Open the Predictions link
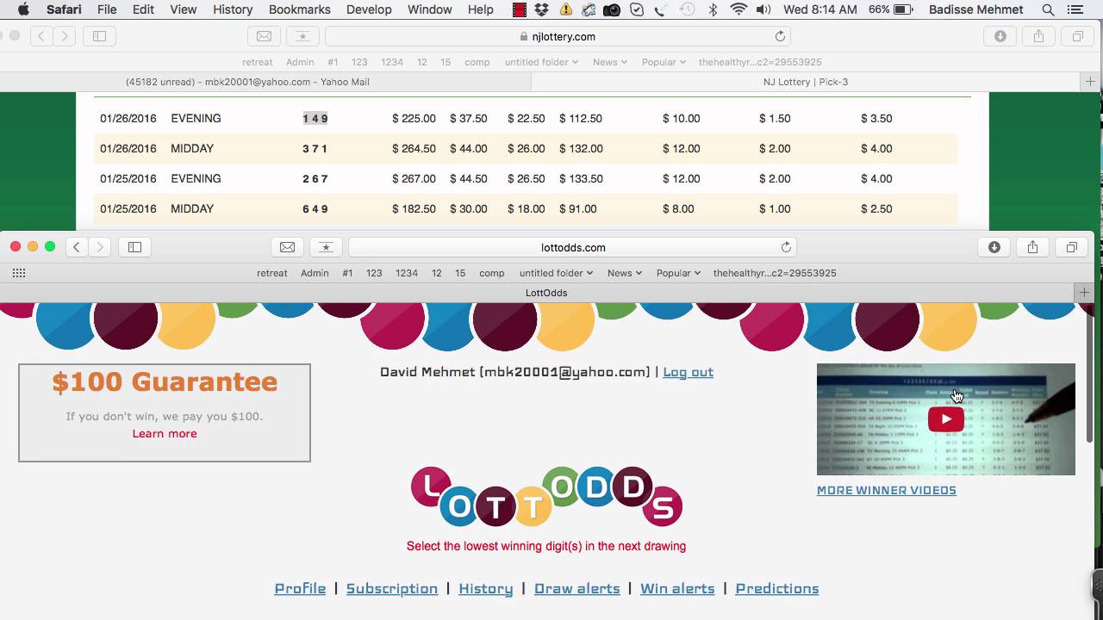 pyautogui.click(x=777, y=588)
